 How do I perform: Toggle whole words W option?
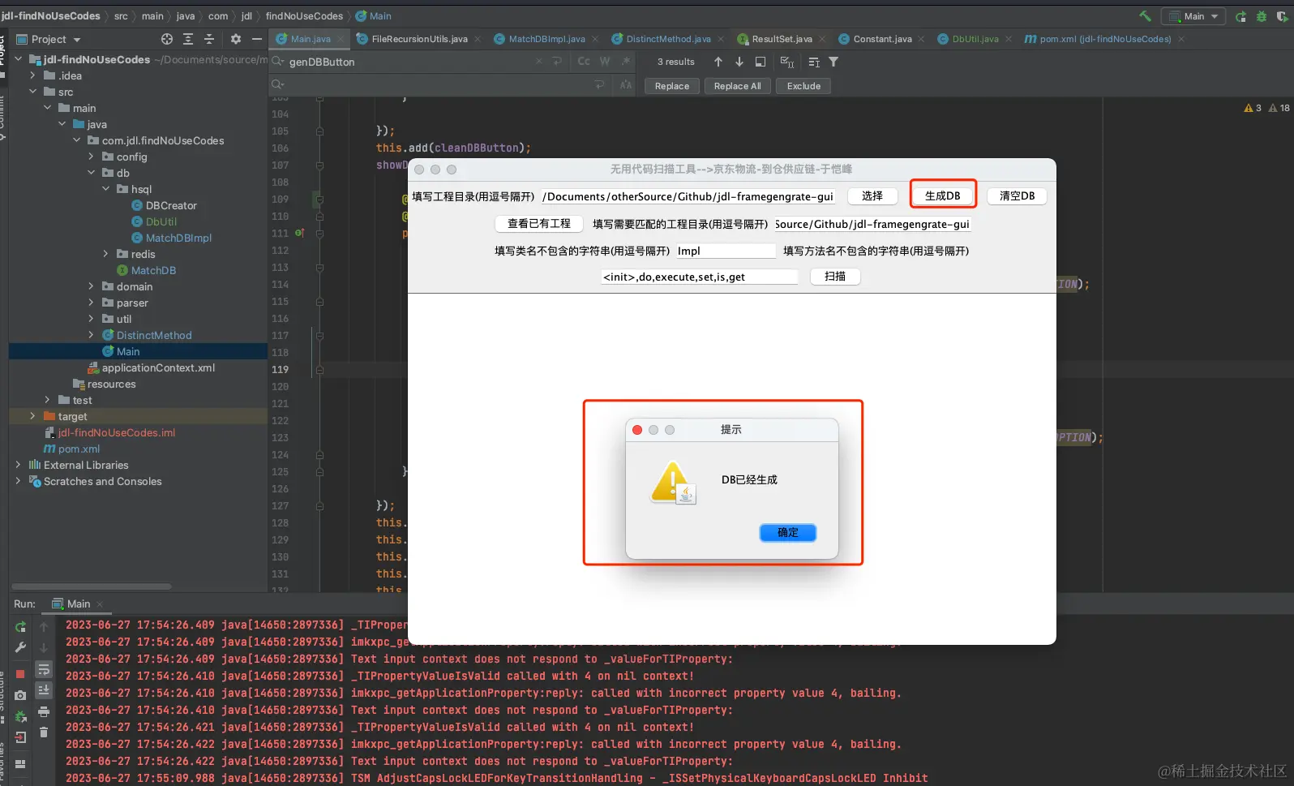tap(605, 62)
